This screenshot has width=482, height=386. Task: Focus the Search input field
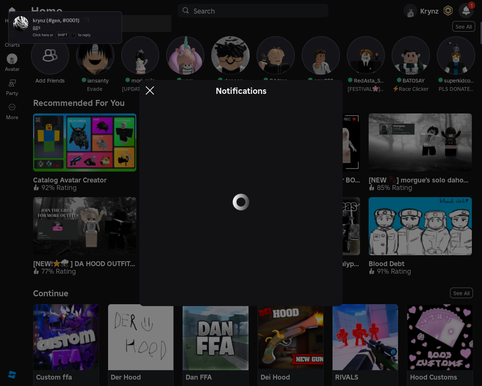[253, 11]
